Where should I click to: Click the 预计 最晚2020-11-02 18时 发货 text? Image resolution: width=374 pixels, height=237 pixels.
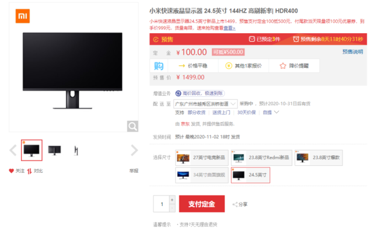pyautogui.click(x=208, y=137)
